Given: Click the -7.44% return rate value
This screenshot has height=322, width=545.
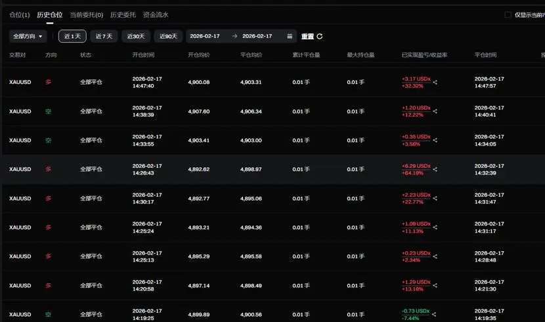Looking at the screenshot, I should [x=410, y=318].
